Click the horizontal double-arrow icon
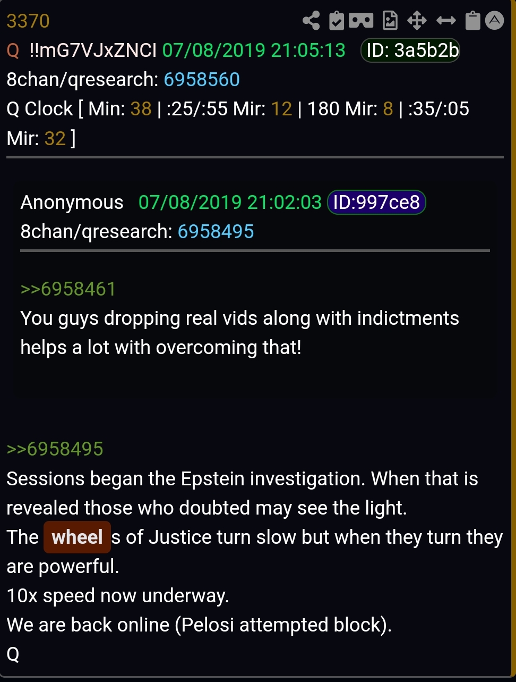Screen dimensions: 516x682 pyautogui.click(x=446, y=21)
